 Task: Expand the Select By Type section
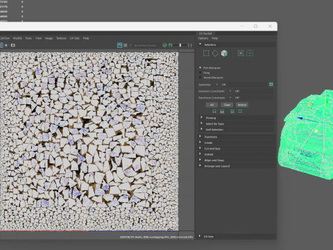[237, 124]
